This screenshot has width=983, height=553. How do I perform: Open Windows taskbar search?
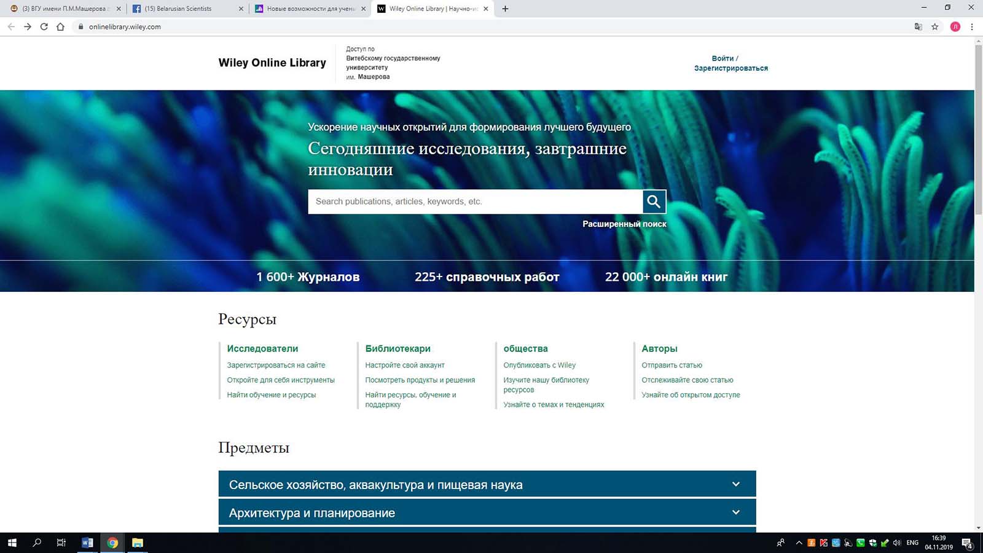37,543
